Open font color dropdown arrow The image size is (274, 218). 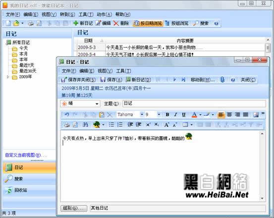[201, 115]
